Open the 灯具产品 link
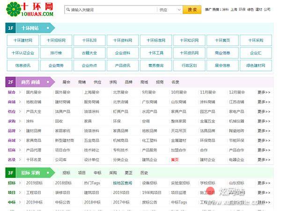 (121, 112)
